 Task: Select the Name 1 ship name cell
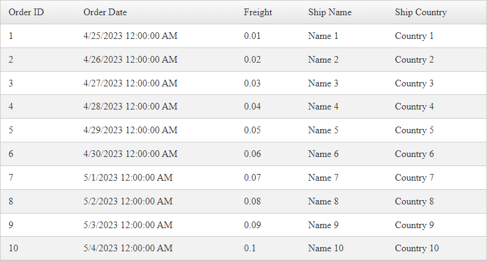tap(323, 36)
